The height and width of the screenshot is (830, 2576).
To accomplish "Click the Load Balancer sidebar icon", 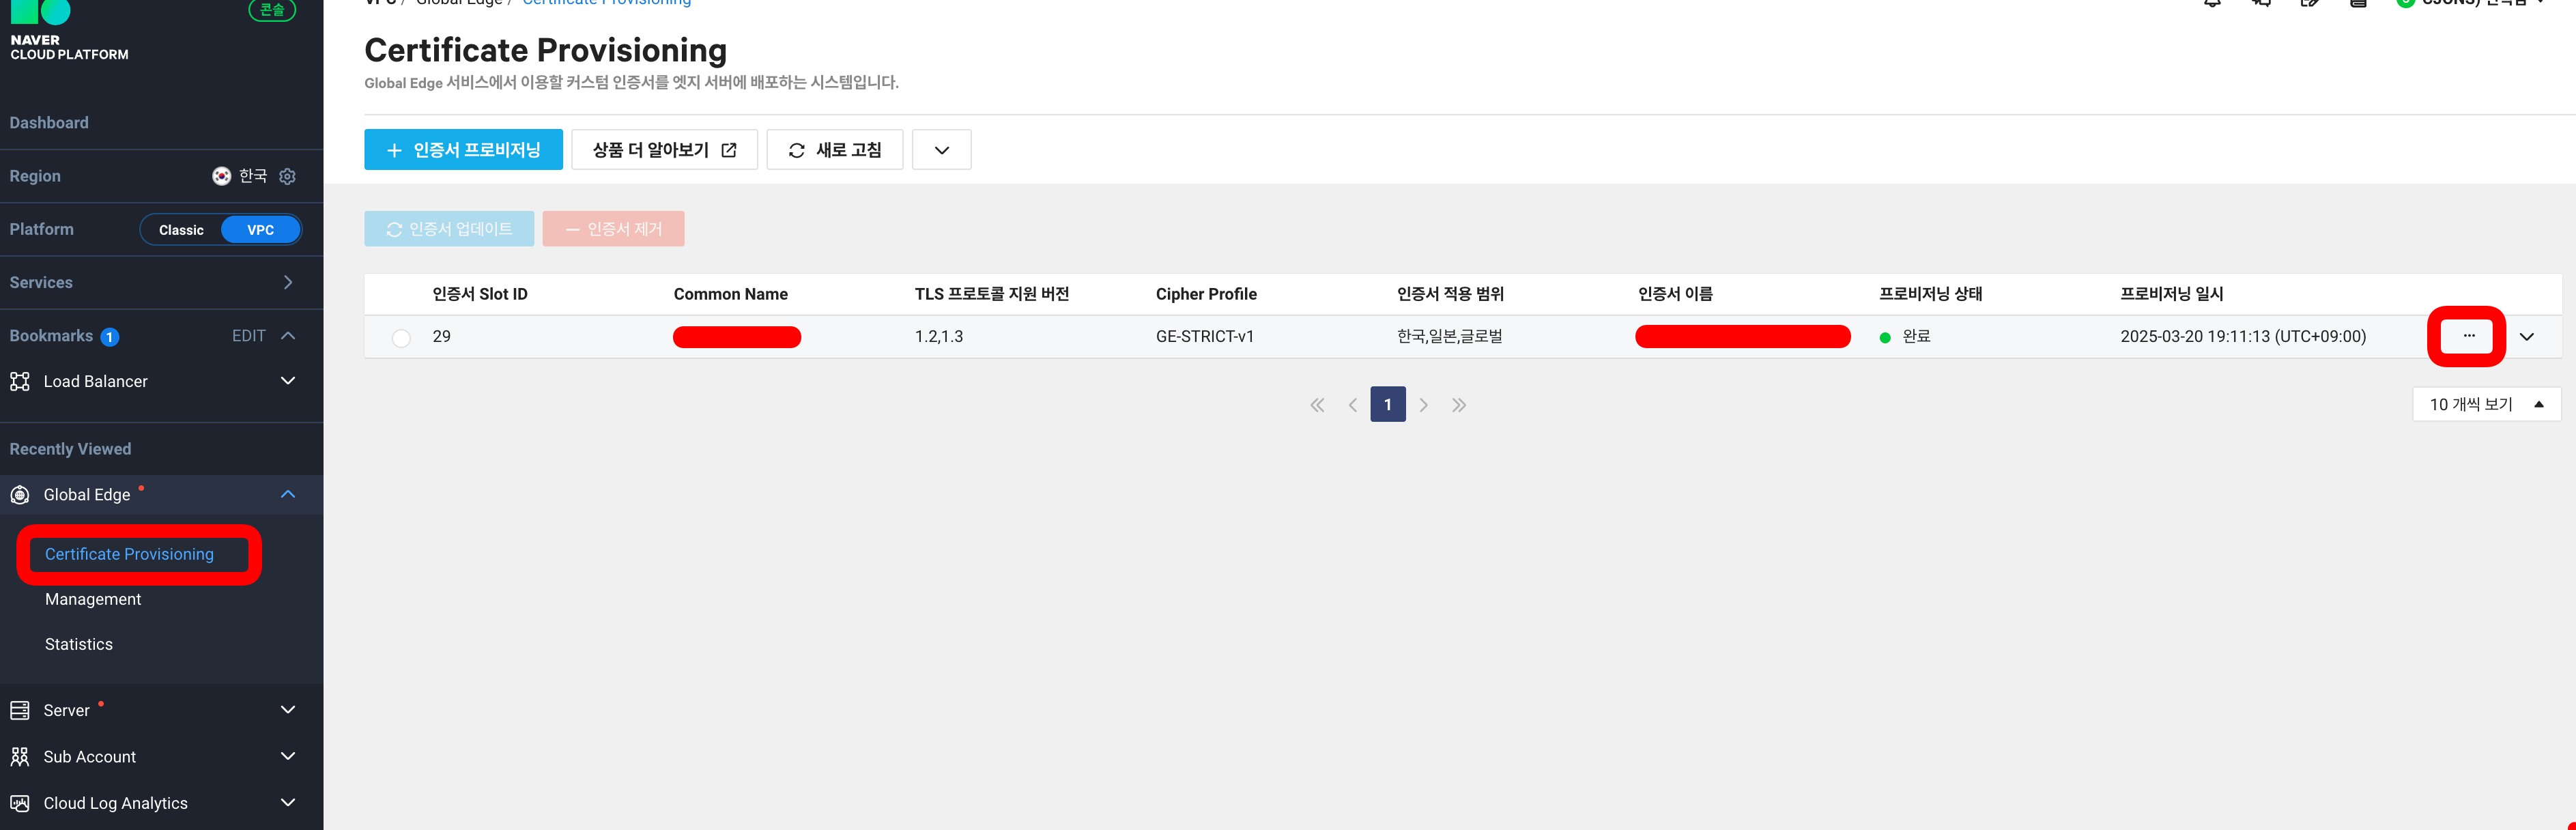I will point(20,381).
